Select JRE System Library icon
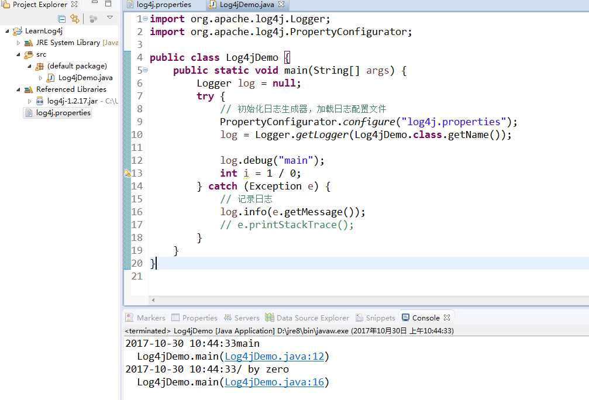 (29, 43)
